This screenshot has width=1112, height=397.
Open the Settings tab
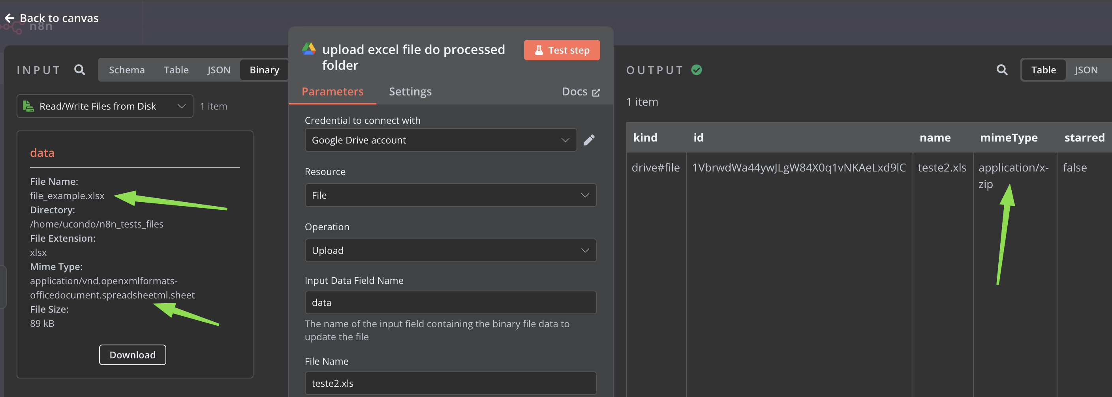[x=410, y=91]
